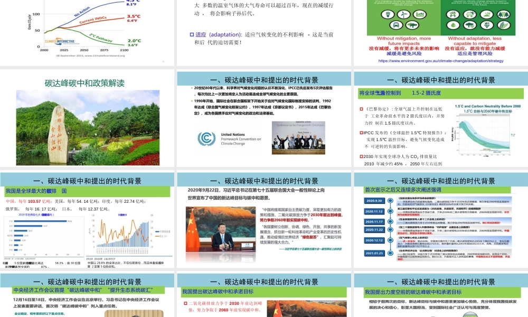Click the 2020年9月22日 heading paragraph
This screenshot has height=317, width=528.
pyautogui.click(x=256, y=194)
